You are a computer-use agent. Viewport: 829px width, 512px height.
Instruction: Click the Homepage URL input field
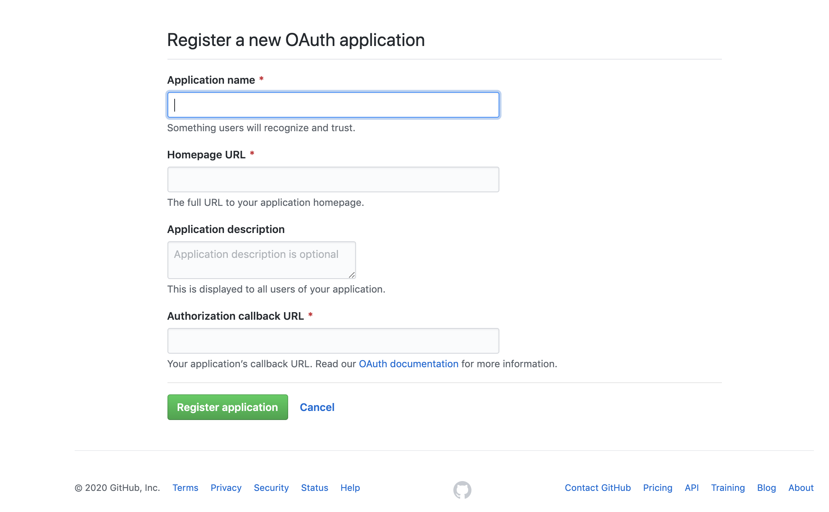pyautogui.click(x=333, y=179)
